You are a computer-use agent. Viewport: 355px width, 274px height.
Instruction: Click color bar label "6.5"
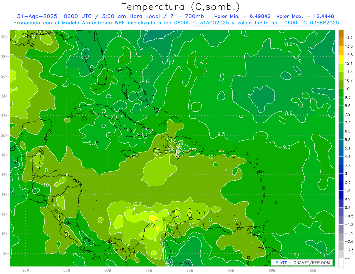[x=348, y=131]
